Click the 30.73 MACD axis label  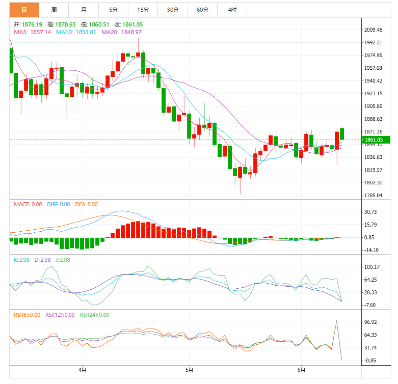(370, 212)
